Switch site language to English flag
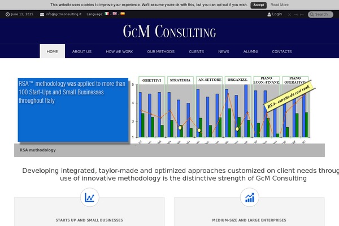This screenshot has width=339, height=226. click(x=115, y=14)
